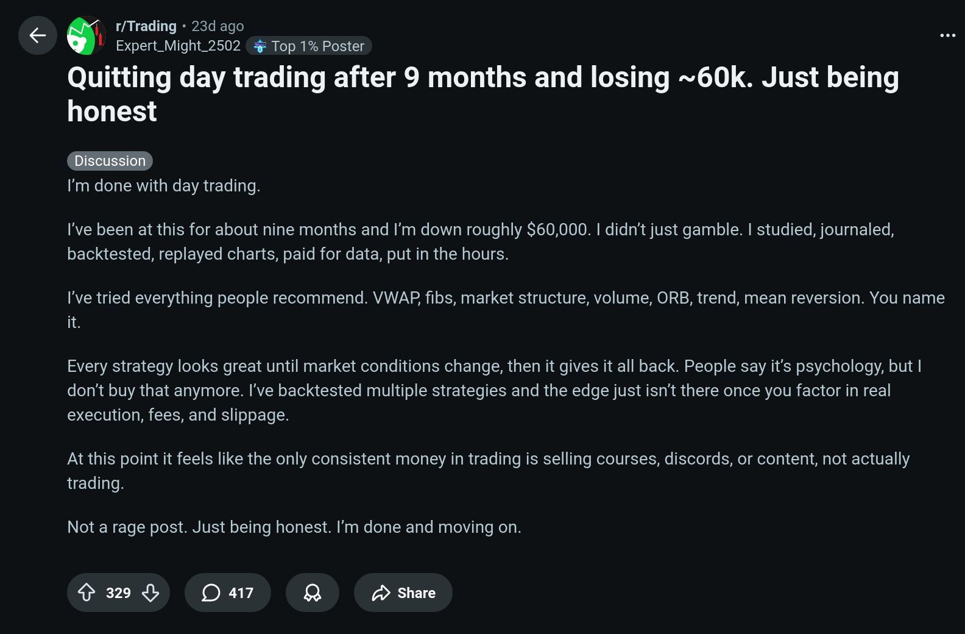Open the r/Trading community avatar
The image size is (965, 634).
click(x=87, y=35)
